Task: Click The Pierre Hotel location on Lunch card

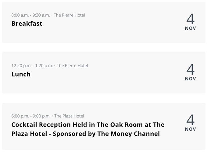Action: point(72,65)
